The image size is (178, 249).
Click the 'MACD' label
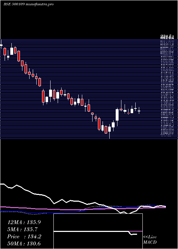(x=150, y=242)
